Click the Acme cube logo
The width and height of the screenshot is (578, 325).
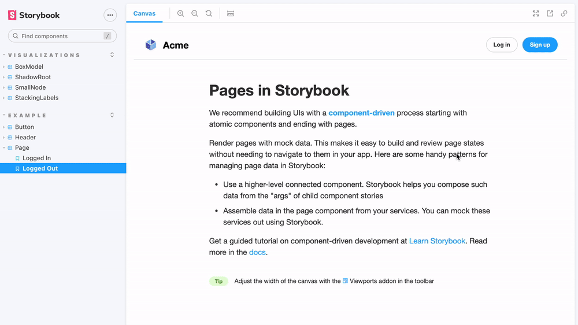click(151, 45)
